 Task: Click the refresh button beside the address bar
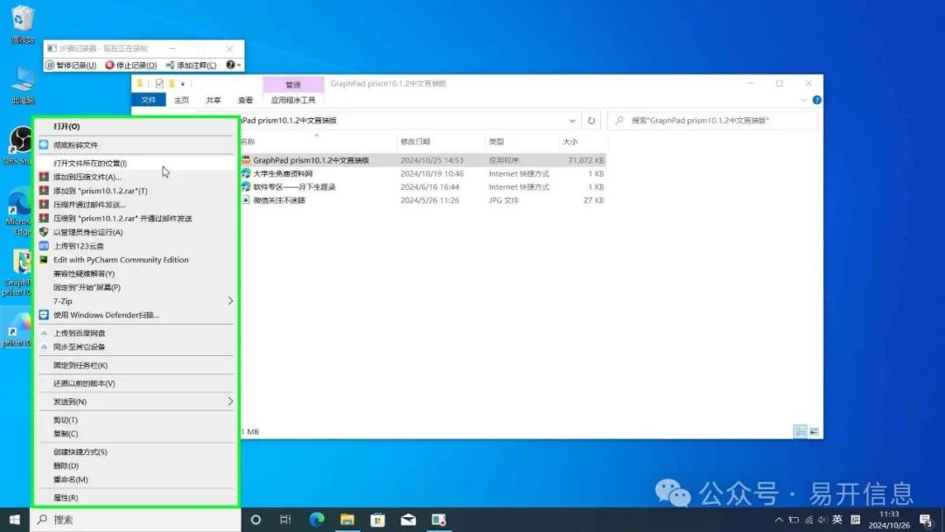[x=591, y=121]
